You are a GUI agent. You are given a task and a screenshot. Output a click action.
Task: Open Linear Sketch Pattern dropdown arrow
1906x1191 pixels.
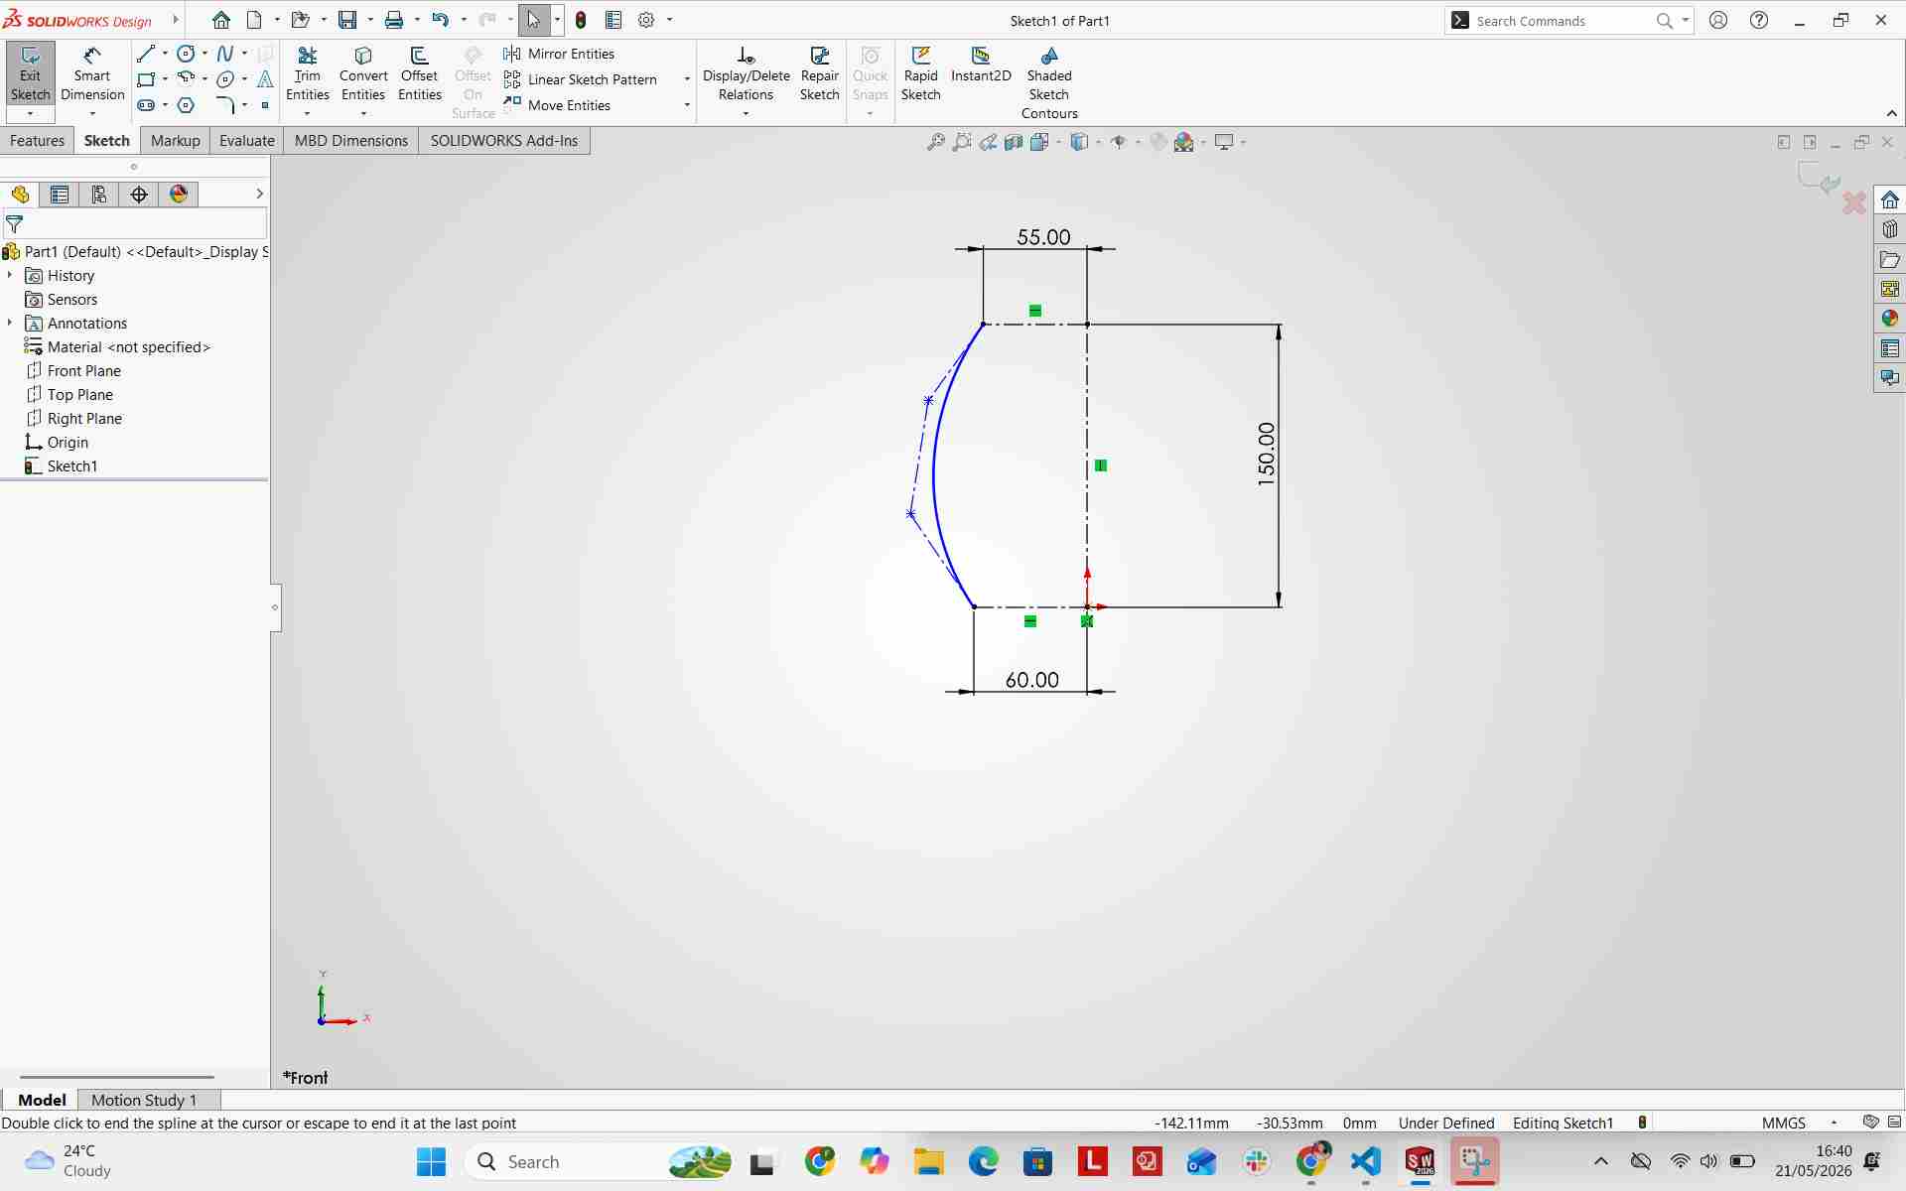pos(687,79)
